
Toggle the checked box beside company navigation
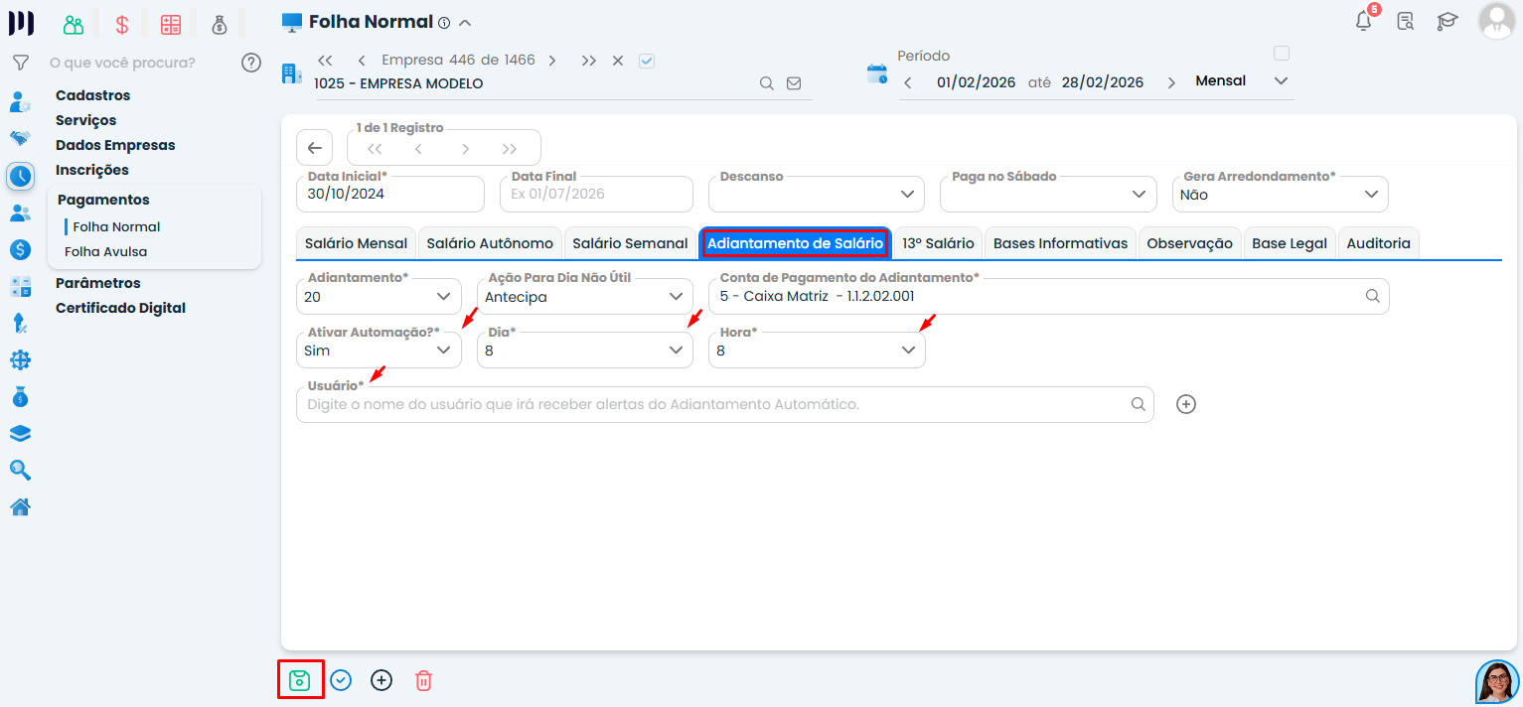click(x=647, y=61)
